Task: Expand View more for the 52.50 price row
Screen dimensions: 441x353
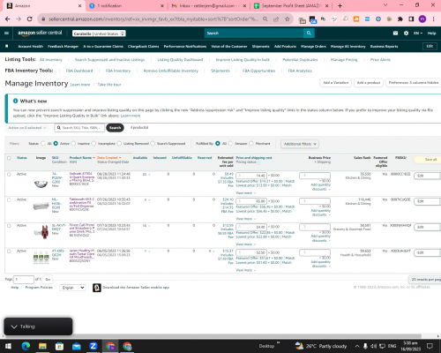Action: click(245, 270)
